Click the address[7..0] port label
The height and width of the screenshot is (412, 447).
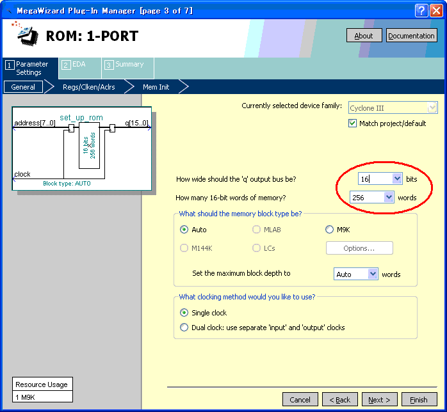35,123
